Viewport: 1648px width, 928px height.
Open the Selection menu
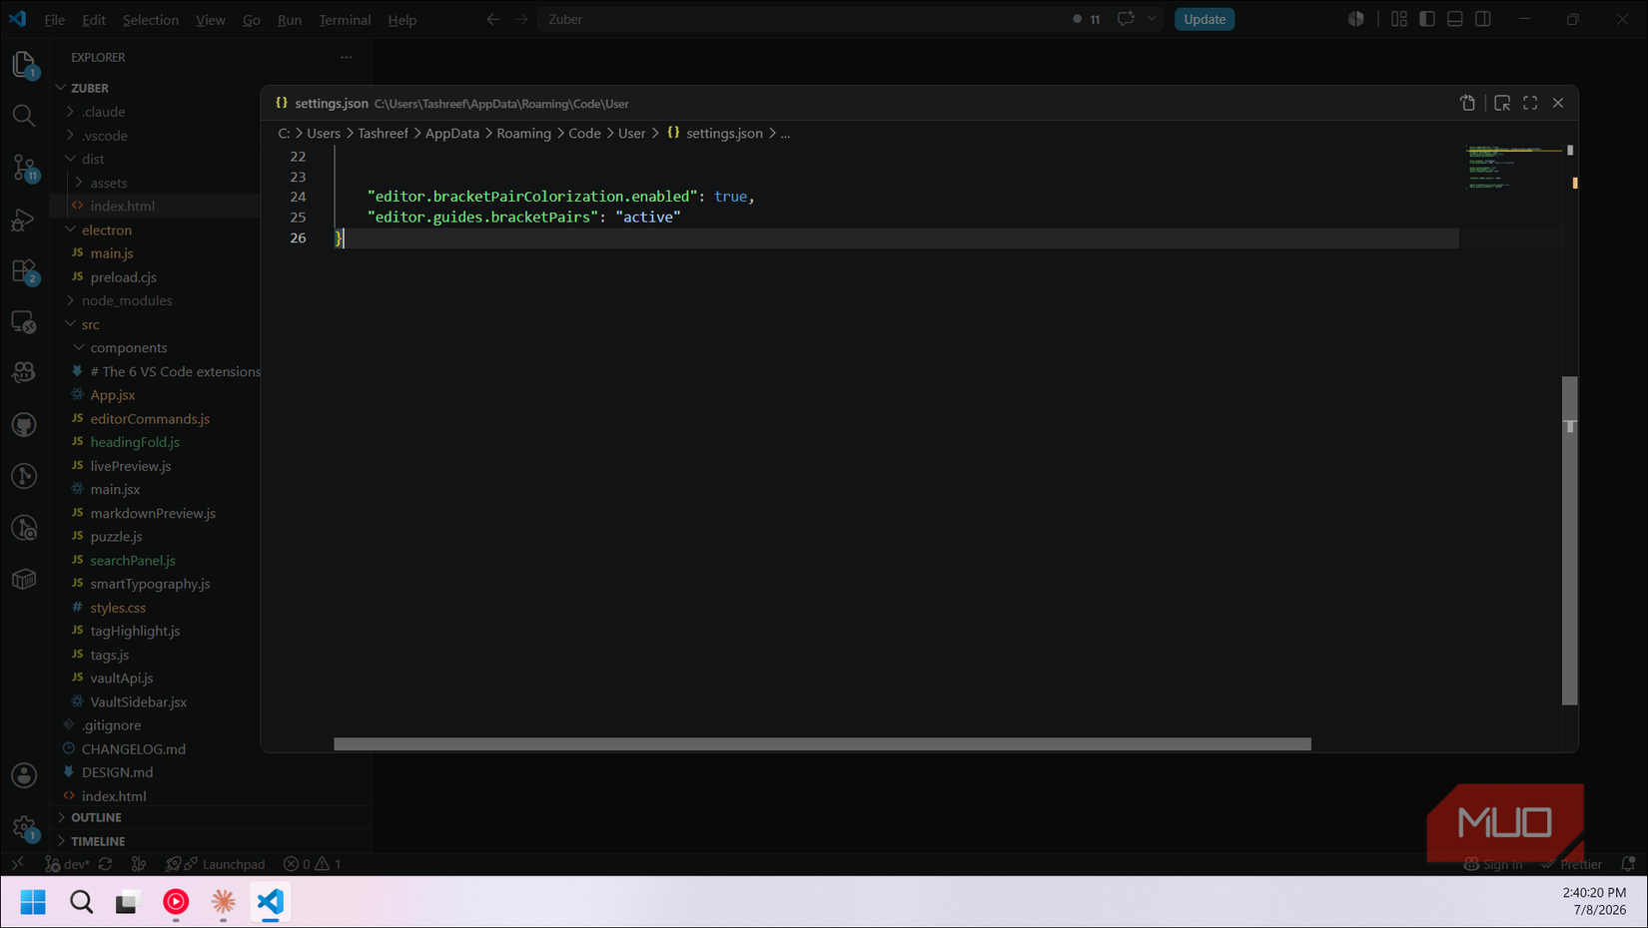pos(151,19)
